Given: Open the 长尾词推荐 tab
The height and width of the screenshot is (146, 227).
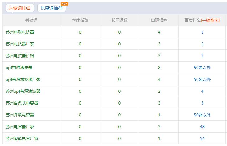Looking at the screenshot, I should click(52, 8).
